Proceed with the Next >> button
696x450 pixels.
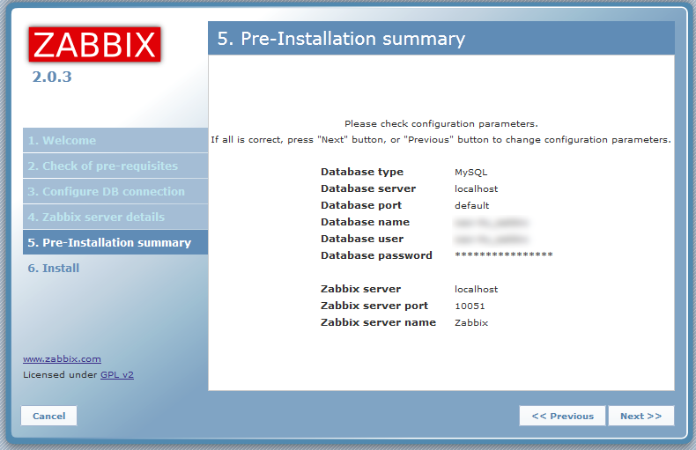640,417
